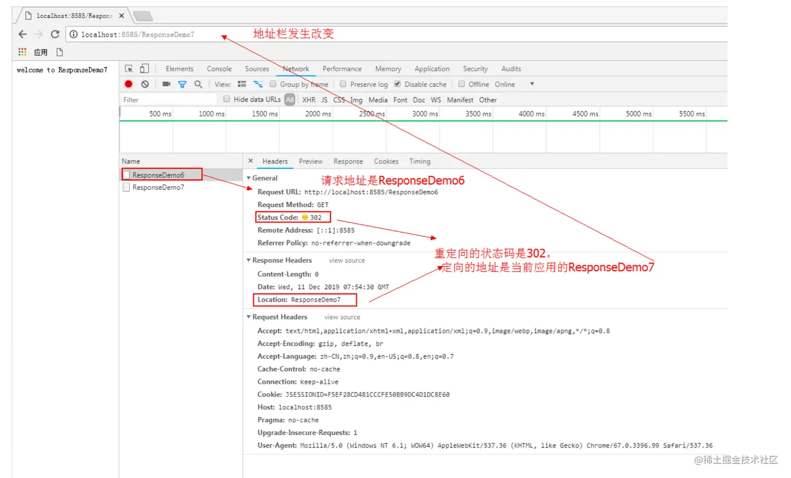
Task: Filter requests by XHR
Action: point(309,99)
